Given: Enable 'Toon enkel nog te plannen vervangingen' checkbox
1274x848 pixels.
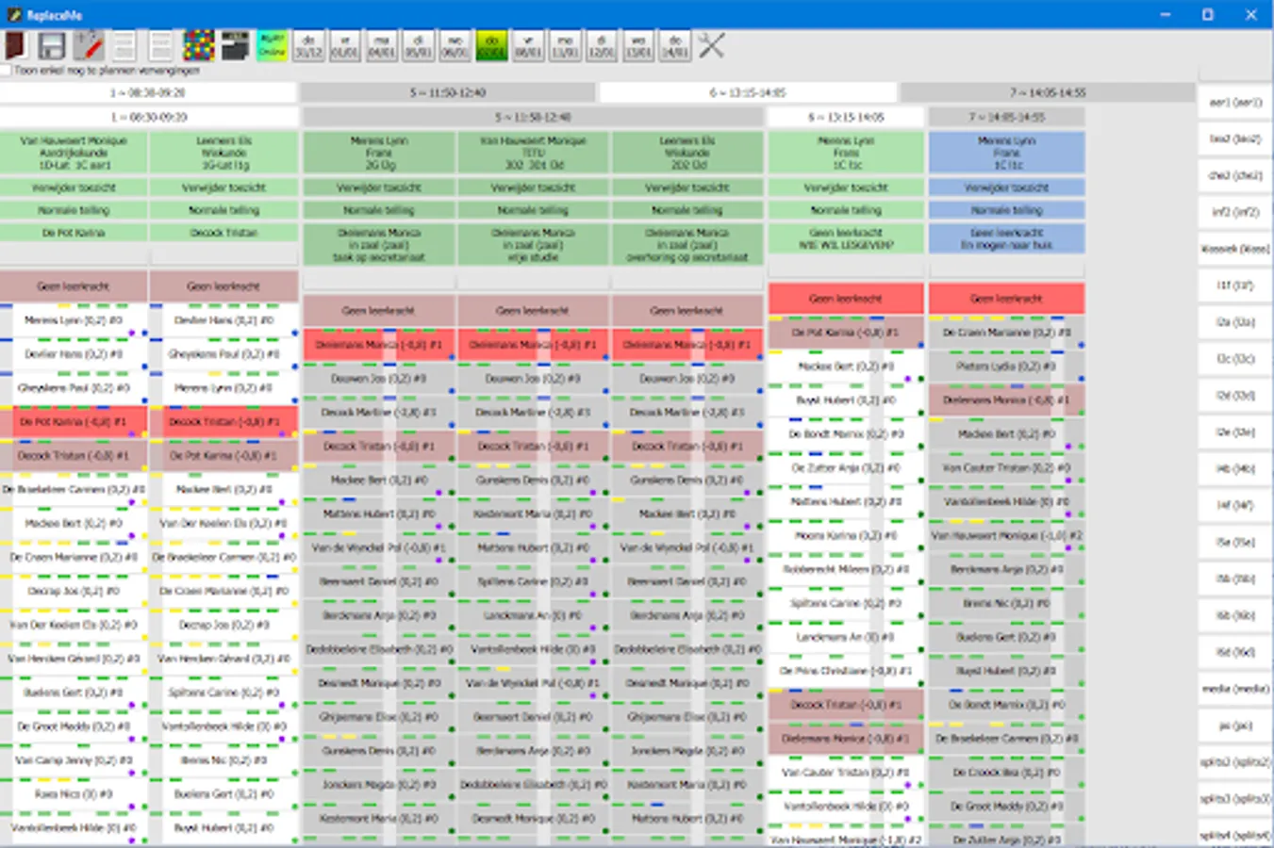Looking at the screenshot, I should (x=6, y=71).
